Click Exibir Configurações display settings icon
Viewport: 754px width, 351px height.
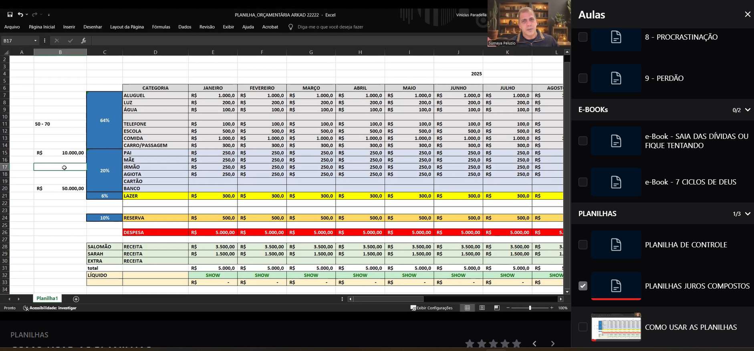click(x=413, y=308)
